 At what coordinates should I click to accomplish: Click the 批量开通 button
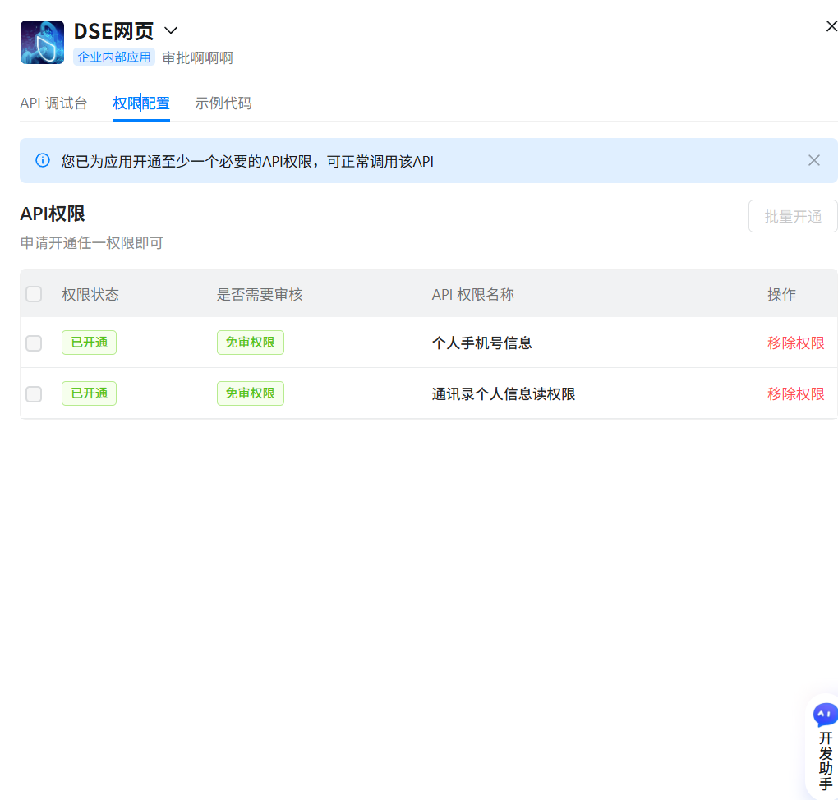(793, 216)
